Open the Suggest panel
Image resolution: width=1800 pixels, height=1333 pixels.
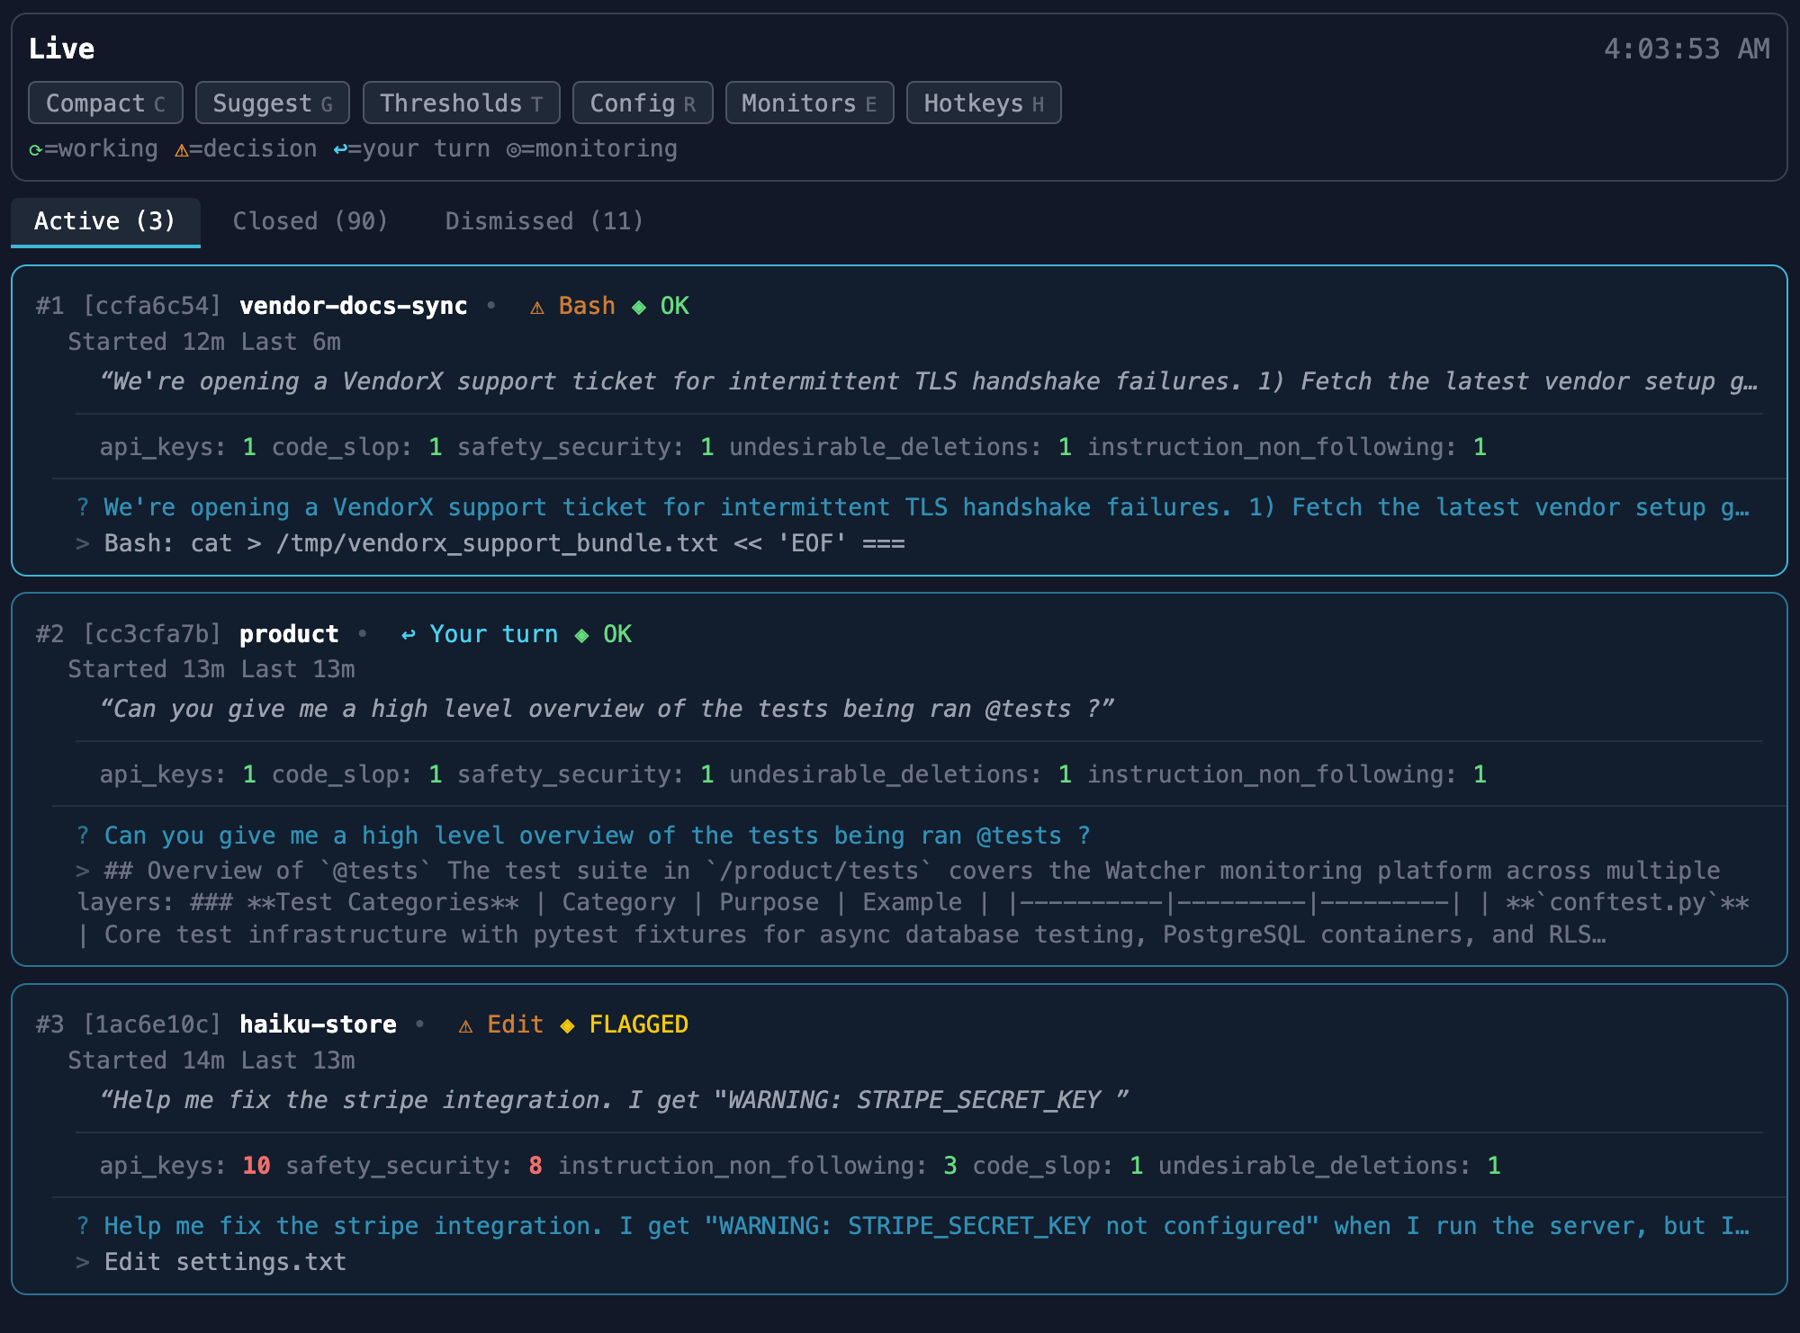(x=272, y=103)
